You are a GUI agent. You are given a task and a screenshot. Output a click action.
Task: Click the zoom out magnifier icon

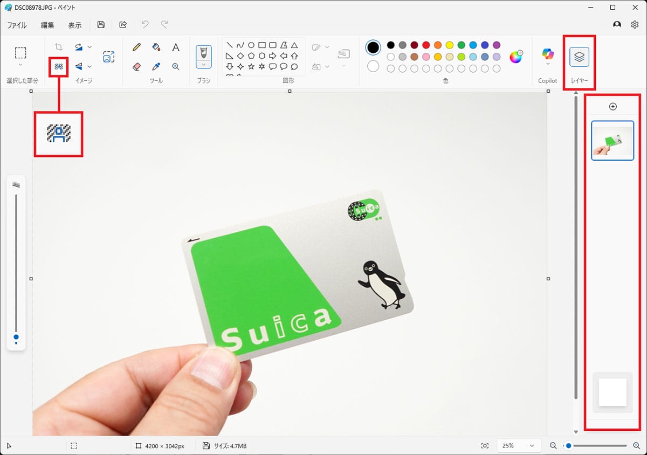pyautogui.click(x=553, y=446)
